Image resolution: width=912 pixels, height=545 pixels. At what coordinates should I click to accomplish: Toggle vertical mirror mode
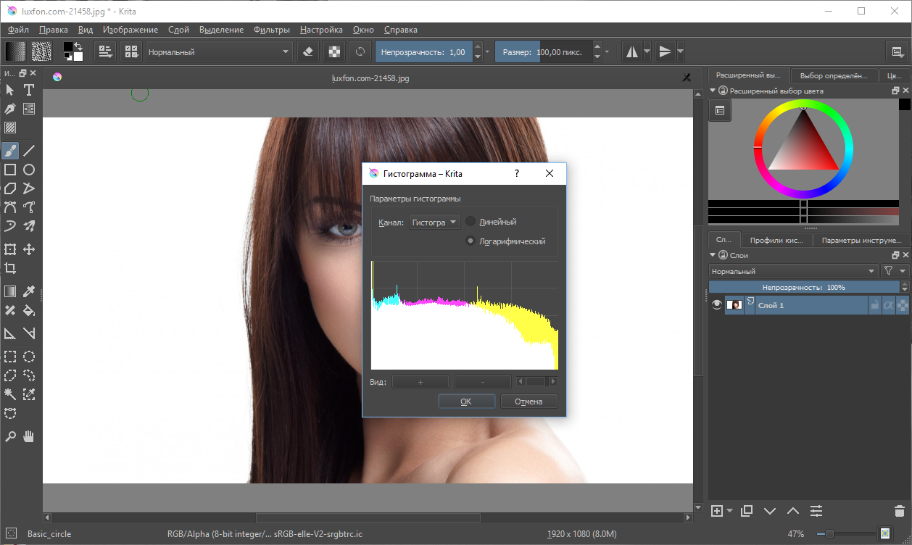point(665,51)
